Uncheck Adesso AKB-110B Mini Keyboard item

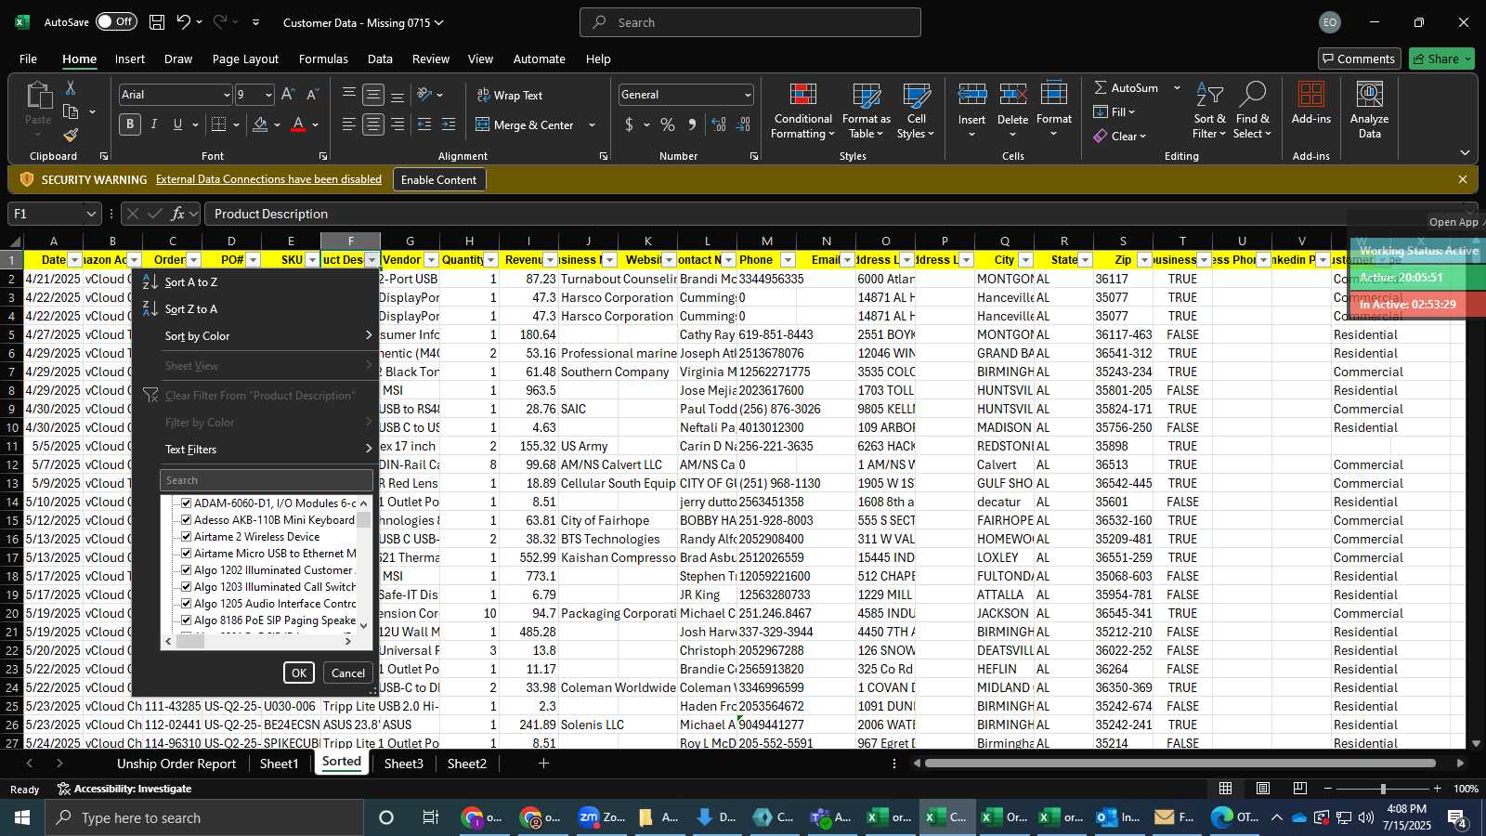coord(186,520)
